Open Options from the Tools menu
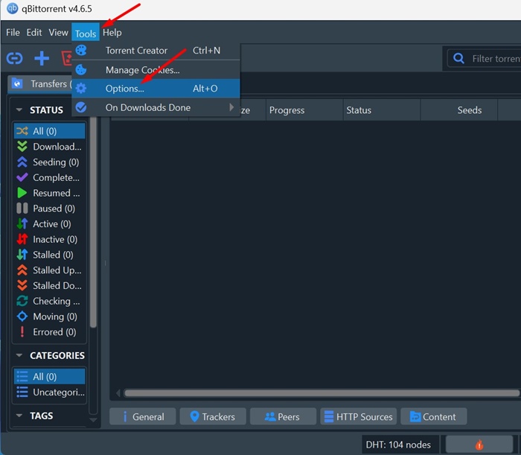The height and width of the screenshot is (455, 521). tap(156, 89)
